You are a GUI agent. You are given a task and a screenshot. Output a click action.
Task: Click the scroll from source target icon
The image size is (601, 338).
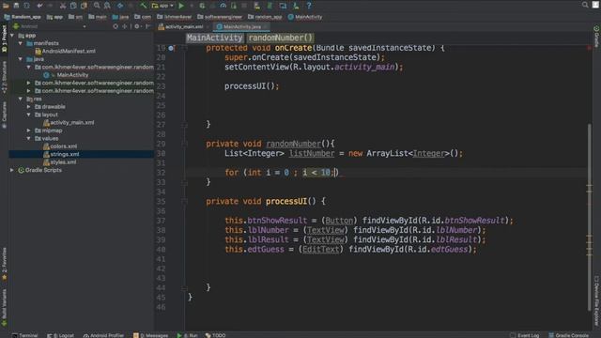116,26
